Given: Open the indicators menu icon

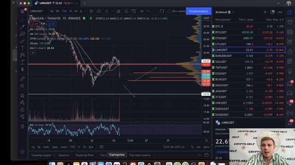Looking at the screenshot, I should pyautogui.click(x=106, y=11).
